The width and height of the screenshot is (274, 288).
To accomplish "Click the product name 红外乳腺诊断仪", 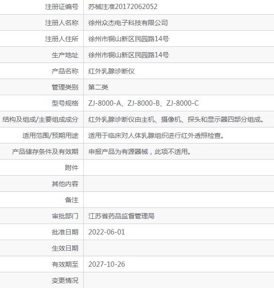I will click(x=111, y=71).
